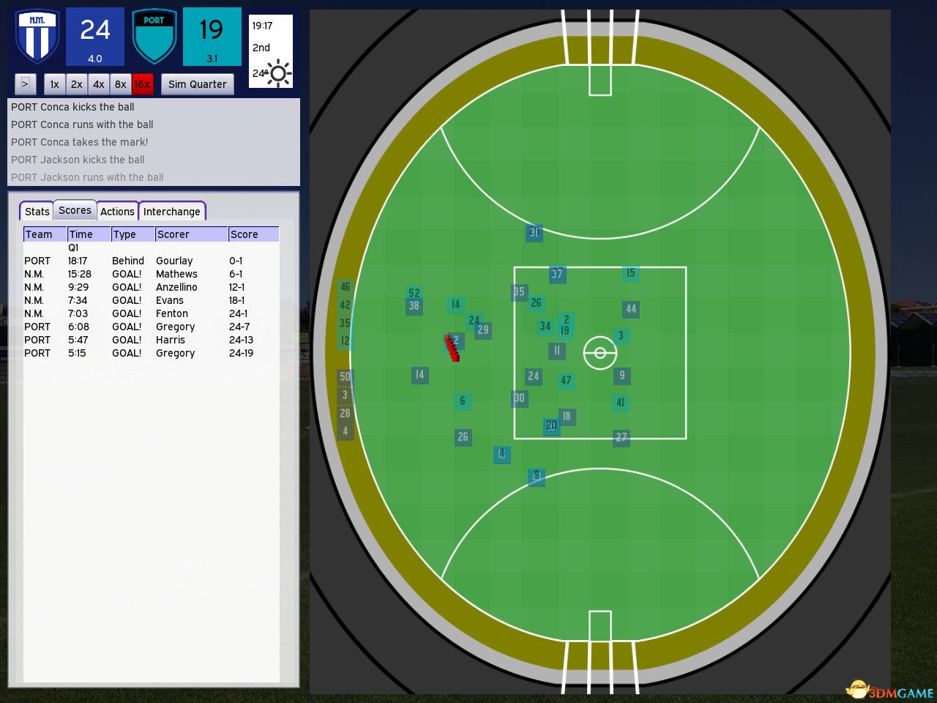
Task: Select 8x playback speed
Action: point(120,84)
